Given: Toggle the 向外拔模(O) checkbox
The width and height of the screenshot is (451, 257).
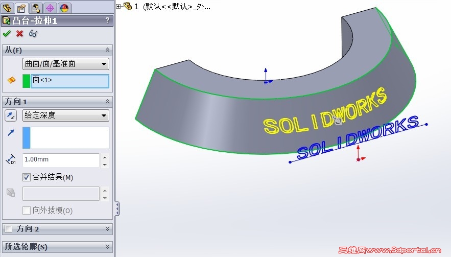Looking at the screenshot, I should [x=27, y=211].
